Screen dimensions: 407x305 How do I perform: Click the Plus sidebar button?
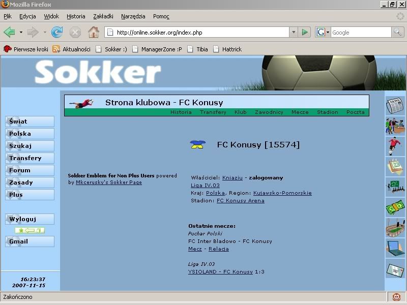coord(30,195)
